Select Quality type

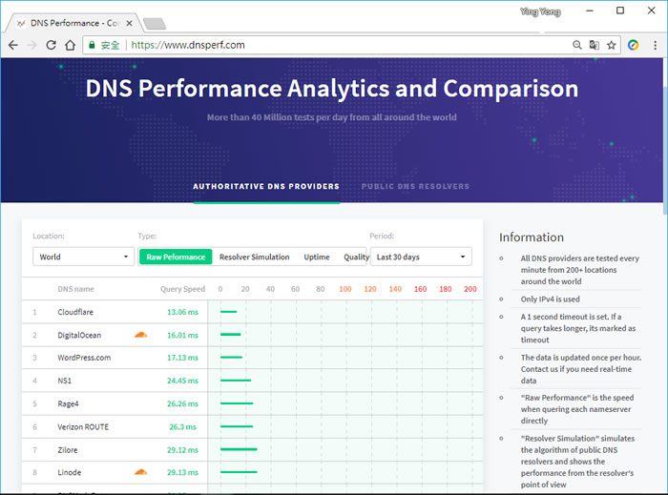pyautogui.click(x=356, y=258)
